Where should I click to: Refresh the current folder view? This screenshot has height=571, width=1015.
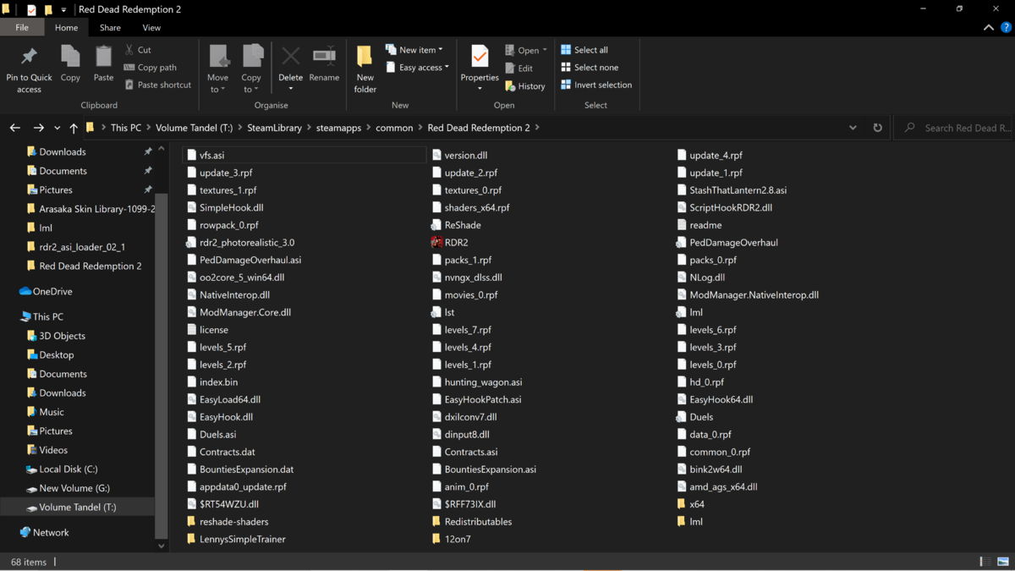[x=877, y=128]
